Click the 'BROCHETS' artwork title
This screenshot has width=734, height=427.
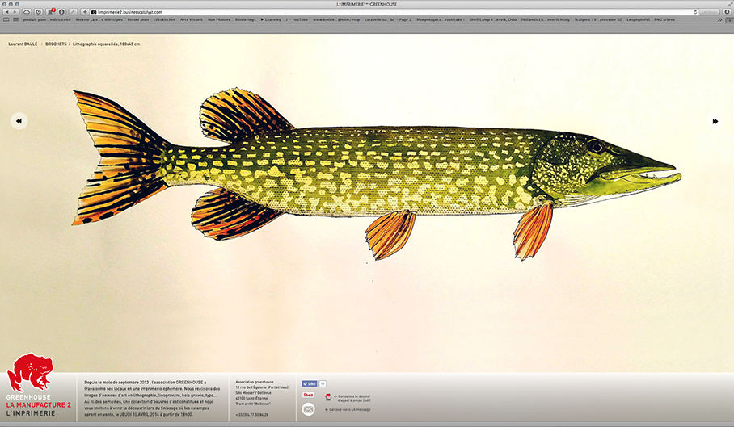[x=56, y=44]
